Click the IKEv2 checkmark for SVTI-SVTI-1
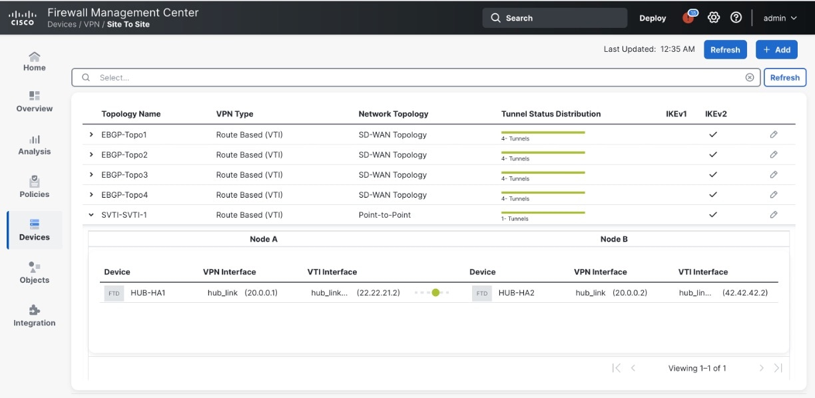 (x=713, y=214)
